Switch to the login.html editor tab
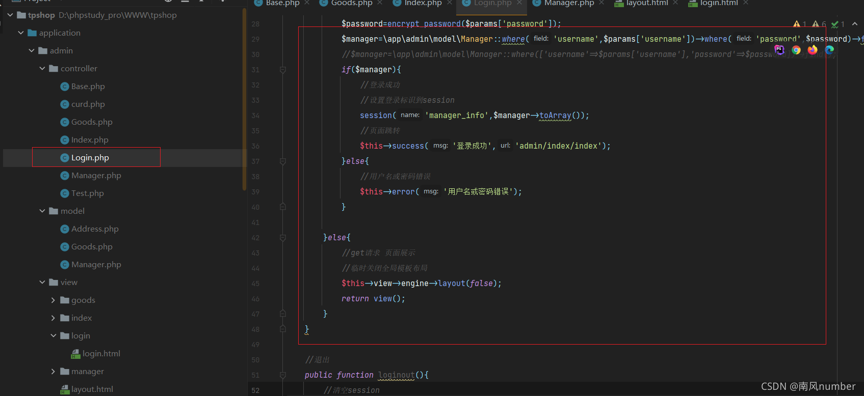This screenshot has height=396, width=864. (719, 3)
